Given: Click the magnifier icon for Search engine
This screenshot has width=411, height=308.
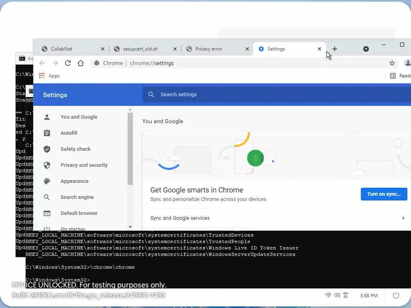Looking at the screenshot, I should pyautogui.click(x=47, y=197).
